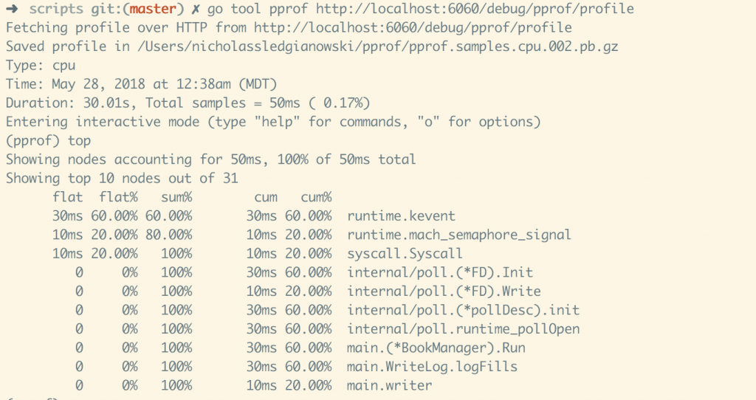
Task: Click the 'cum' column header
Action: pyautogui.click(x=266, y=197)
